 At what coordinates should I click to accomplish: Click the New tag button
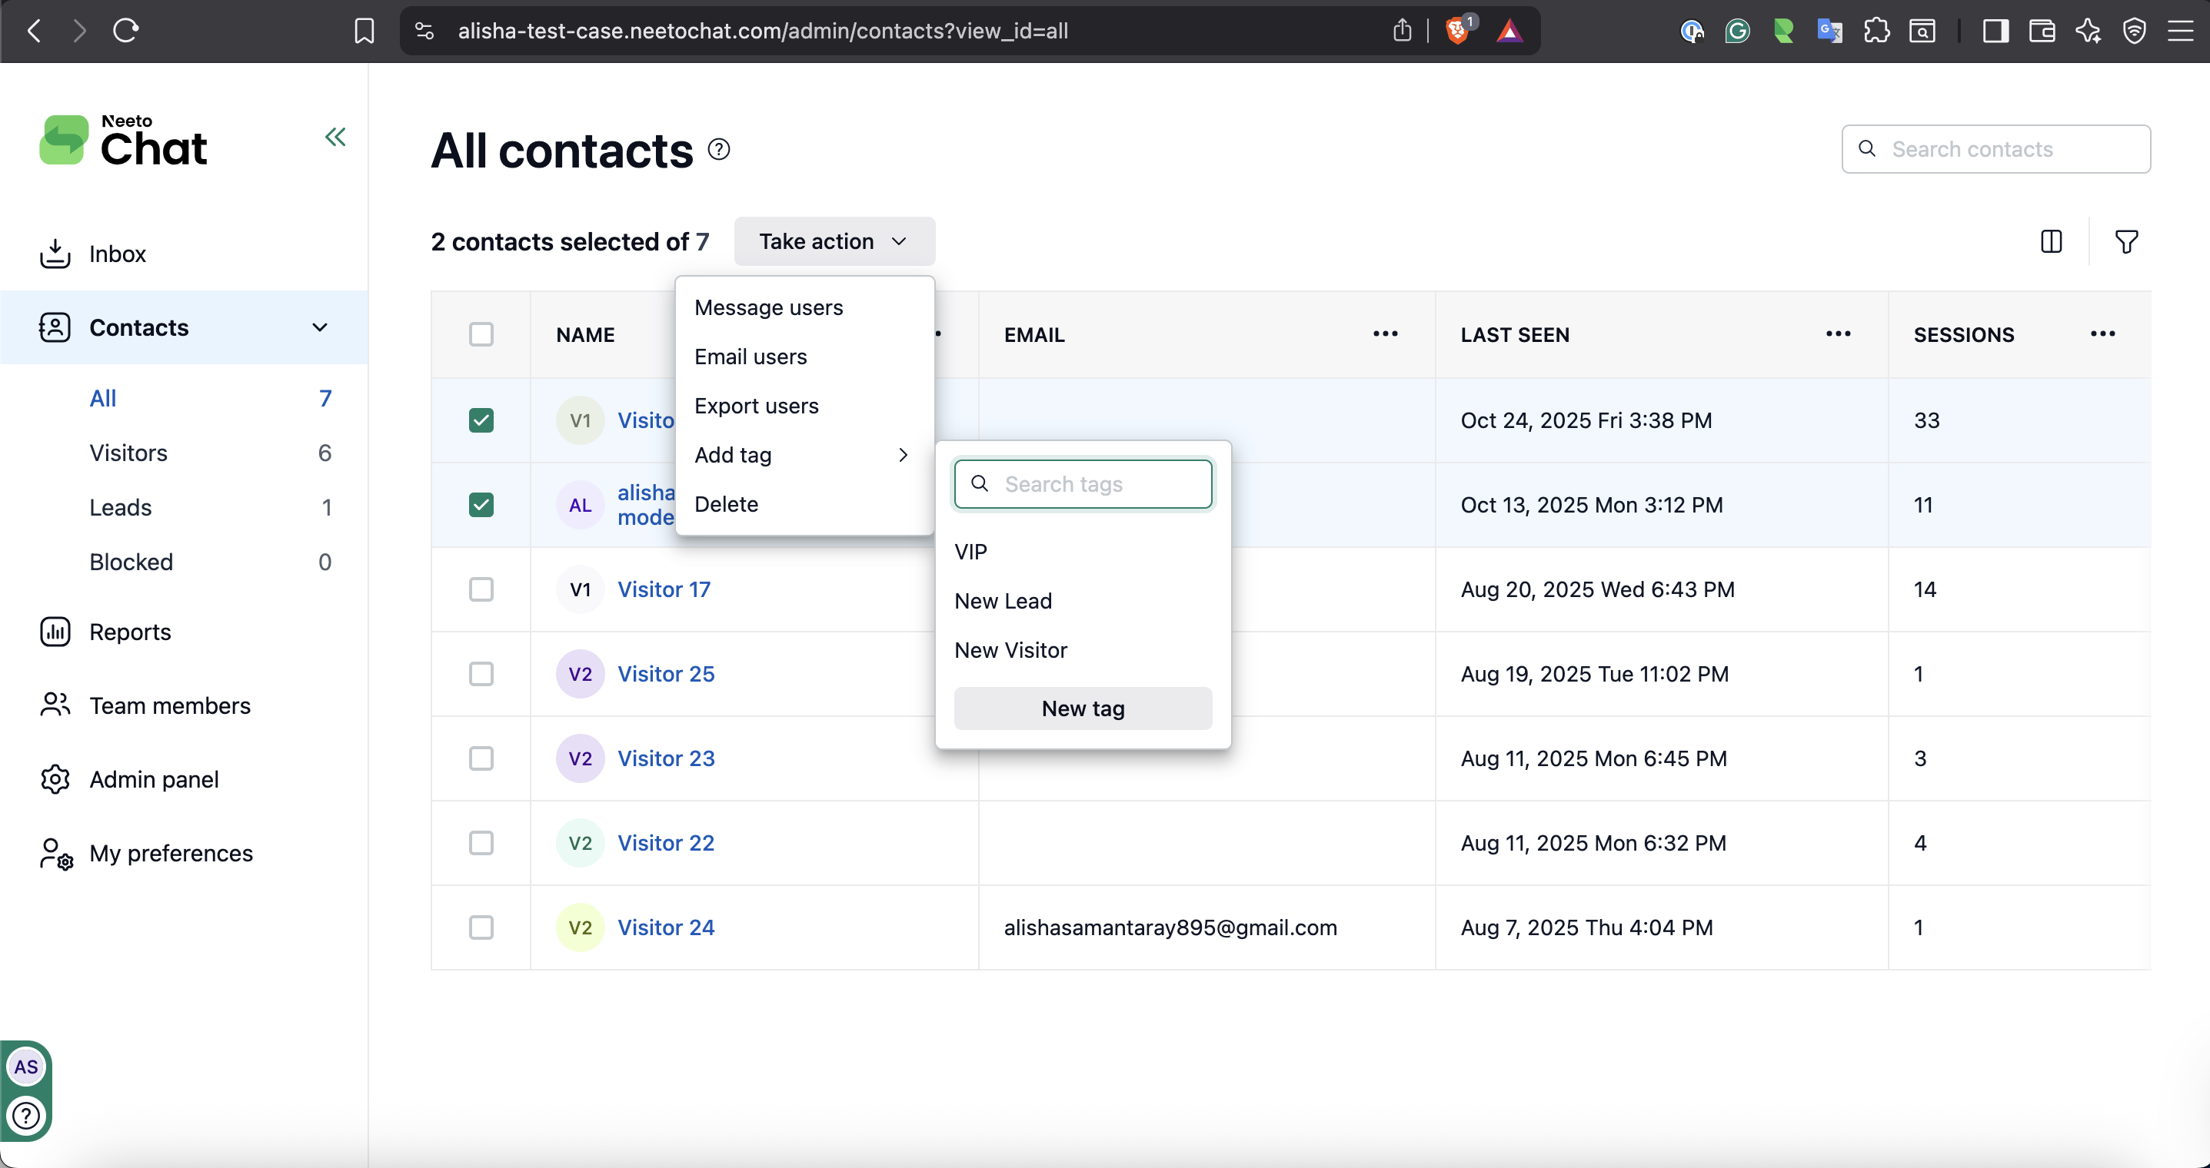pyautogui.click(x=1082, y=708)
